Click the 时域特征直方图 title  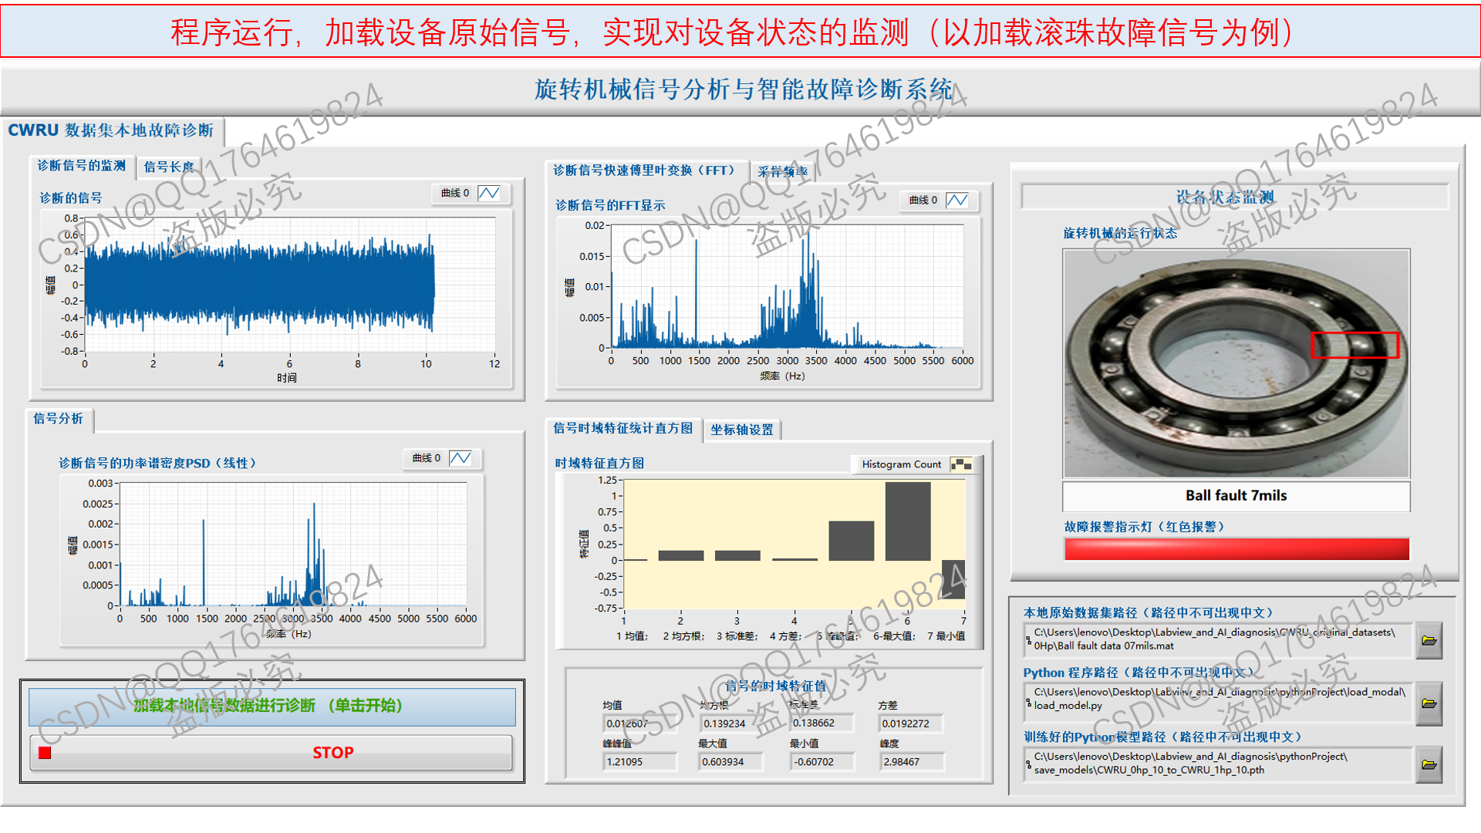pyautogui.click(x=599, y=463)
